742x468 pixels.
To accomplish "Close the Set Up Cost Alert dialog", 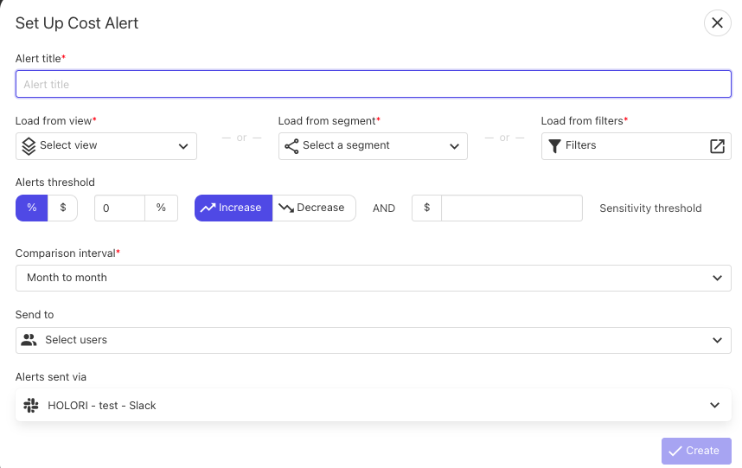I will click(x=718, y=22).
